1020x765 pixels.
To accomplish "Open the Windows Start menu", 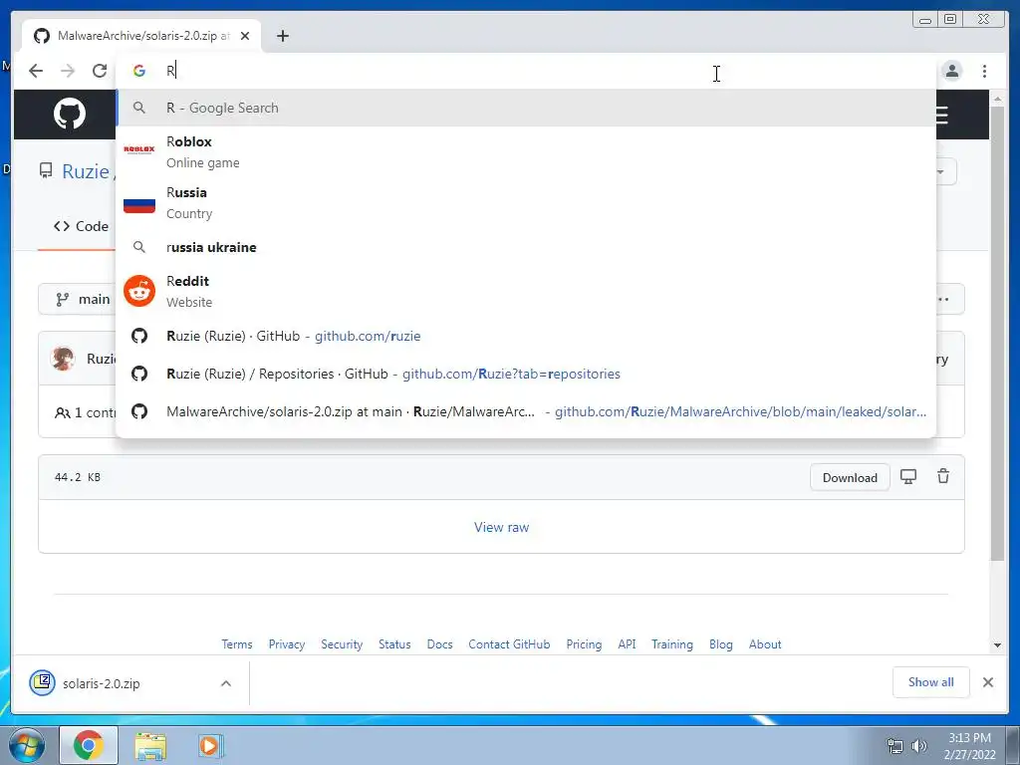I will coord(27,745).
